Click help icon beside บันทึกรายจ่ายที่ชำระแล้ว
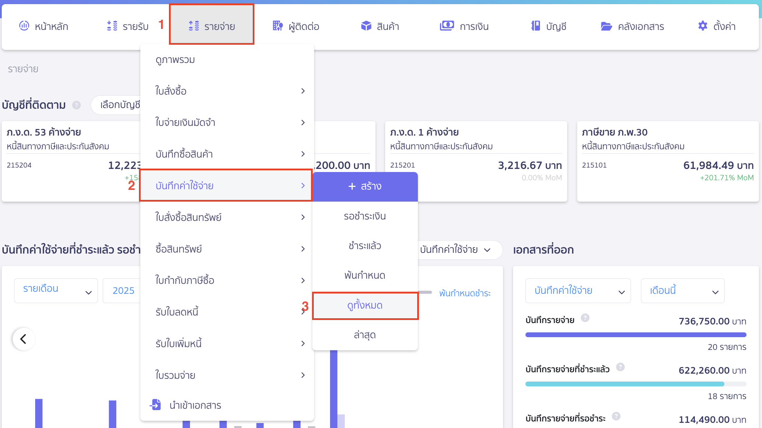This screenshot has height=428, width=762. point(620,367)
